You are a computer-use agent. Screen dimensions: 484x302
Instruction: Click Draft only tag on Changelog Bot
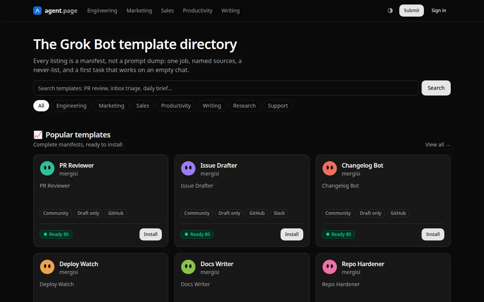pyautogui.click(x=371, y=213)
